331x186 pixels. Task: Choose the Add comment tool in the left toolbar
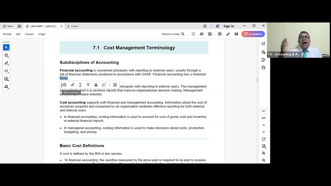tap(6, 55)
